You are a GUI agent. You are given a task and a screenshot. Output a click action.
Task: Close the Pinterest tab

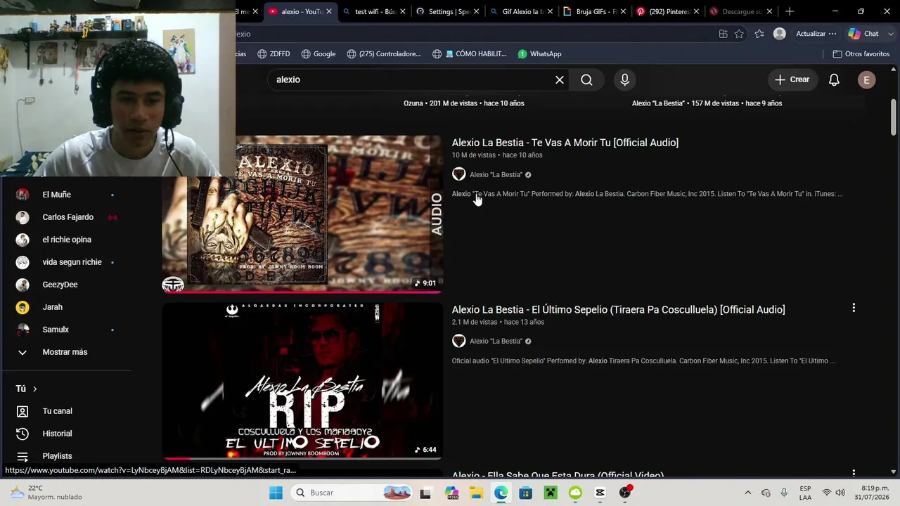click(696, 11)
